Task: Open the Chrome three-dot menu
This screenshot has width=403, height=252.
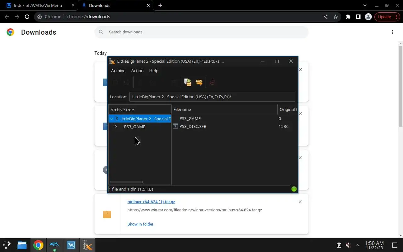Action: click(x=396, y=17)
